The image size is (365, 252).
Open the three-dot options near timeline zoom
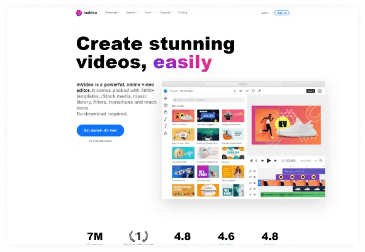(316, 161)
